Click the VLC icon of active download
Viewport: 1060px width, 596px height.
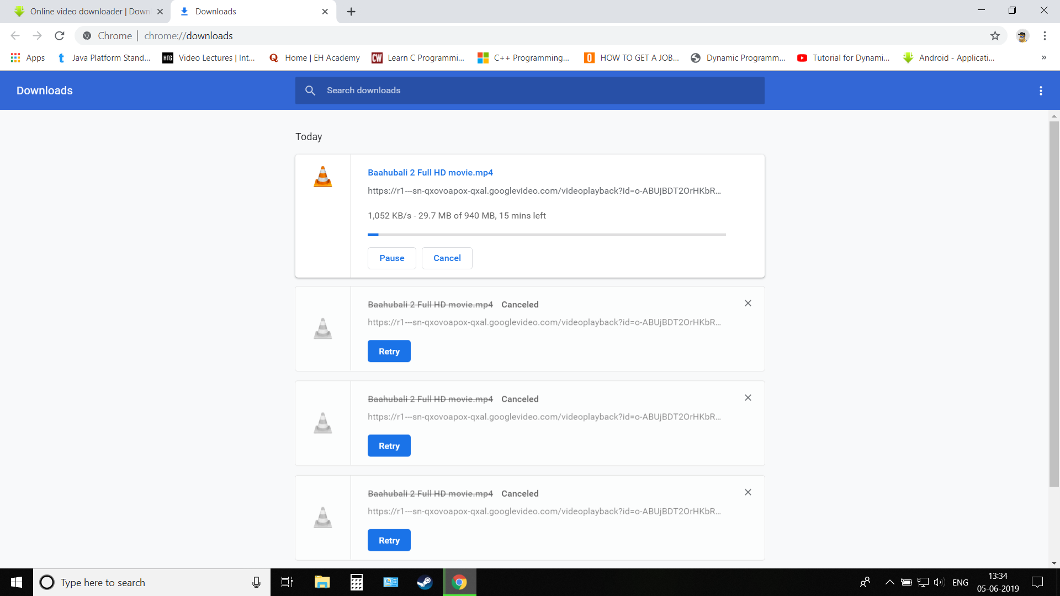click(323, 177)
